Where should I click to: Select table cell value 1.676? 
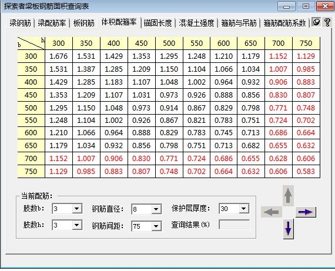click(59, 56)
